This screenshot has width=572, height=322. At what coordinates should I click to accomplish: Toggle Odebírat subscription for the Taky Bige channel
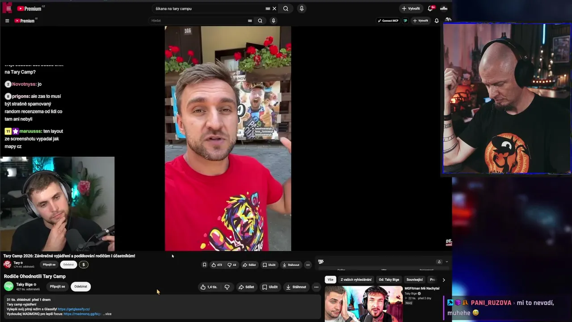point(81,287)
